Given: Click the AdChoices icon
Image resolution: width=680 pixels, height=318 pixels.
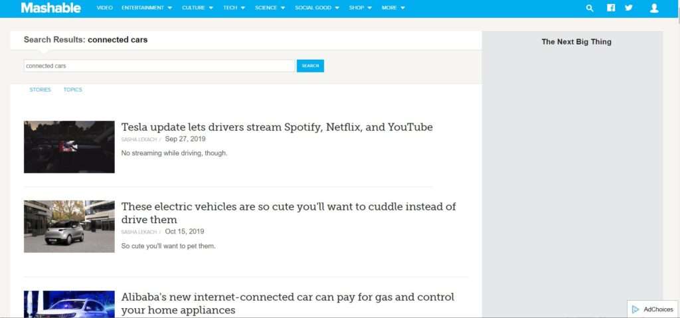Looking at the screenshot, I should [636, 309].
